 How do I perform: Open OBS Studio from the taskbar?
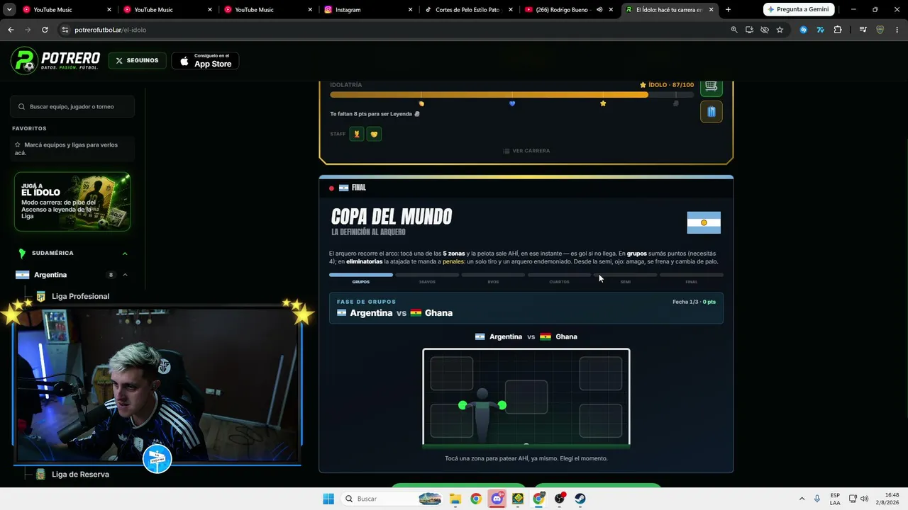point(560,499)
